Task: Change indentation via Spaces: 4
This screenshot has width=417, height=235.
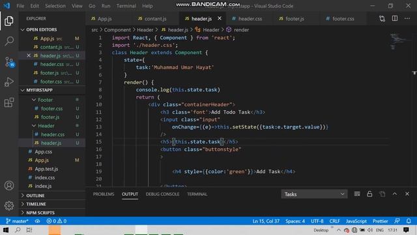Action: coord(295,221)
